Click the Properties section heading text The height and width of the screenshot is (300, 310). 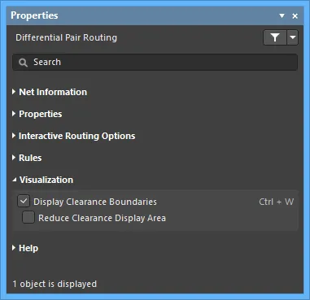click(41, 114)
